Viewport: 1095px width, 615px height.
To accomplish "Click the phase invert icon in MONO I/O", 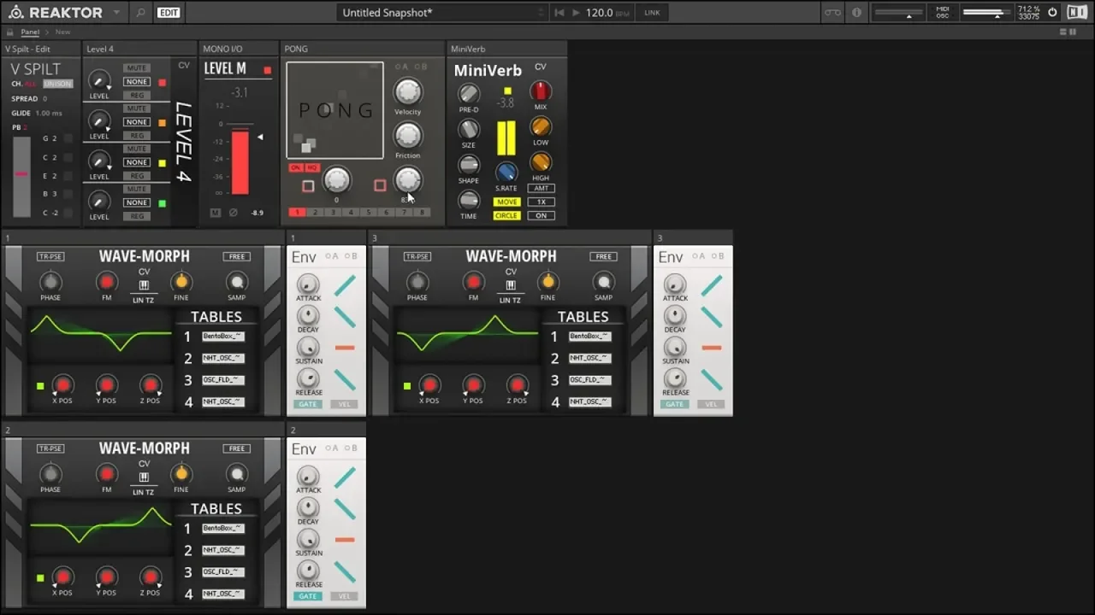I will point(233,213).
